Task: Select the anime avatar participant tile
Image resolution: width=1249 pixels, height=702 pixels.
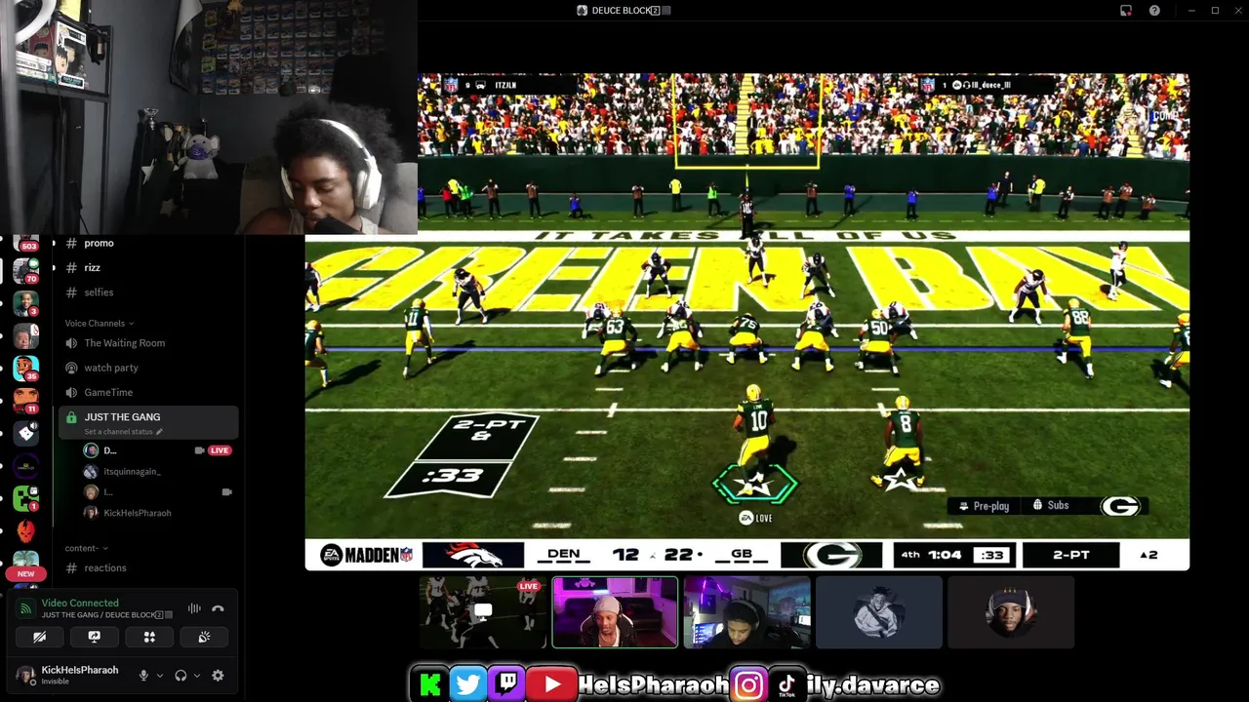Action: tap(878, 612)
